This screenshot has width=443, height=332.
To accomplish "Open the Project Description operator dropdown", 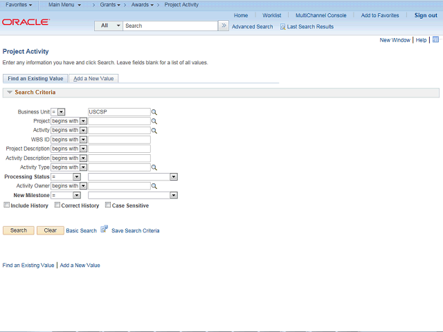I will coord(69,149).
